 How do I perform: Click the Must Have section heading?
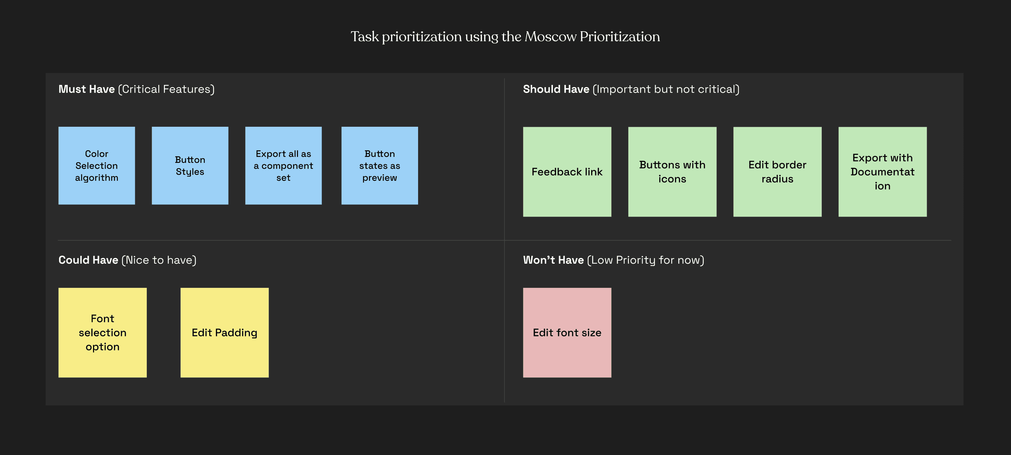(87, 89)
